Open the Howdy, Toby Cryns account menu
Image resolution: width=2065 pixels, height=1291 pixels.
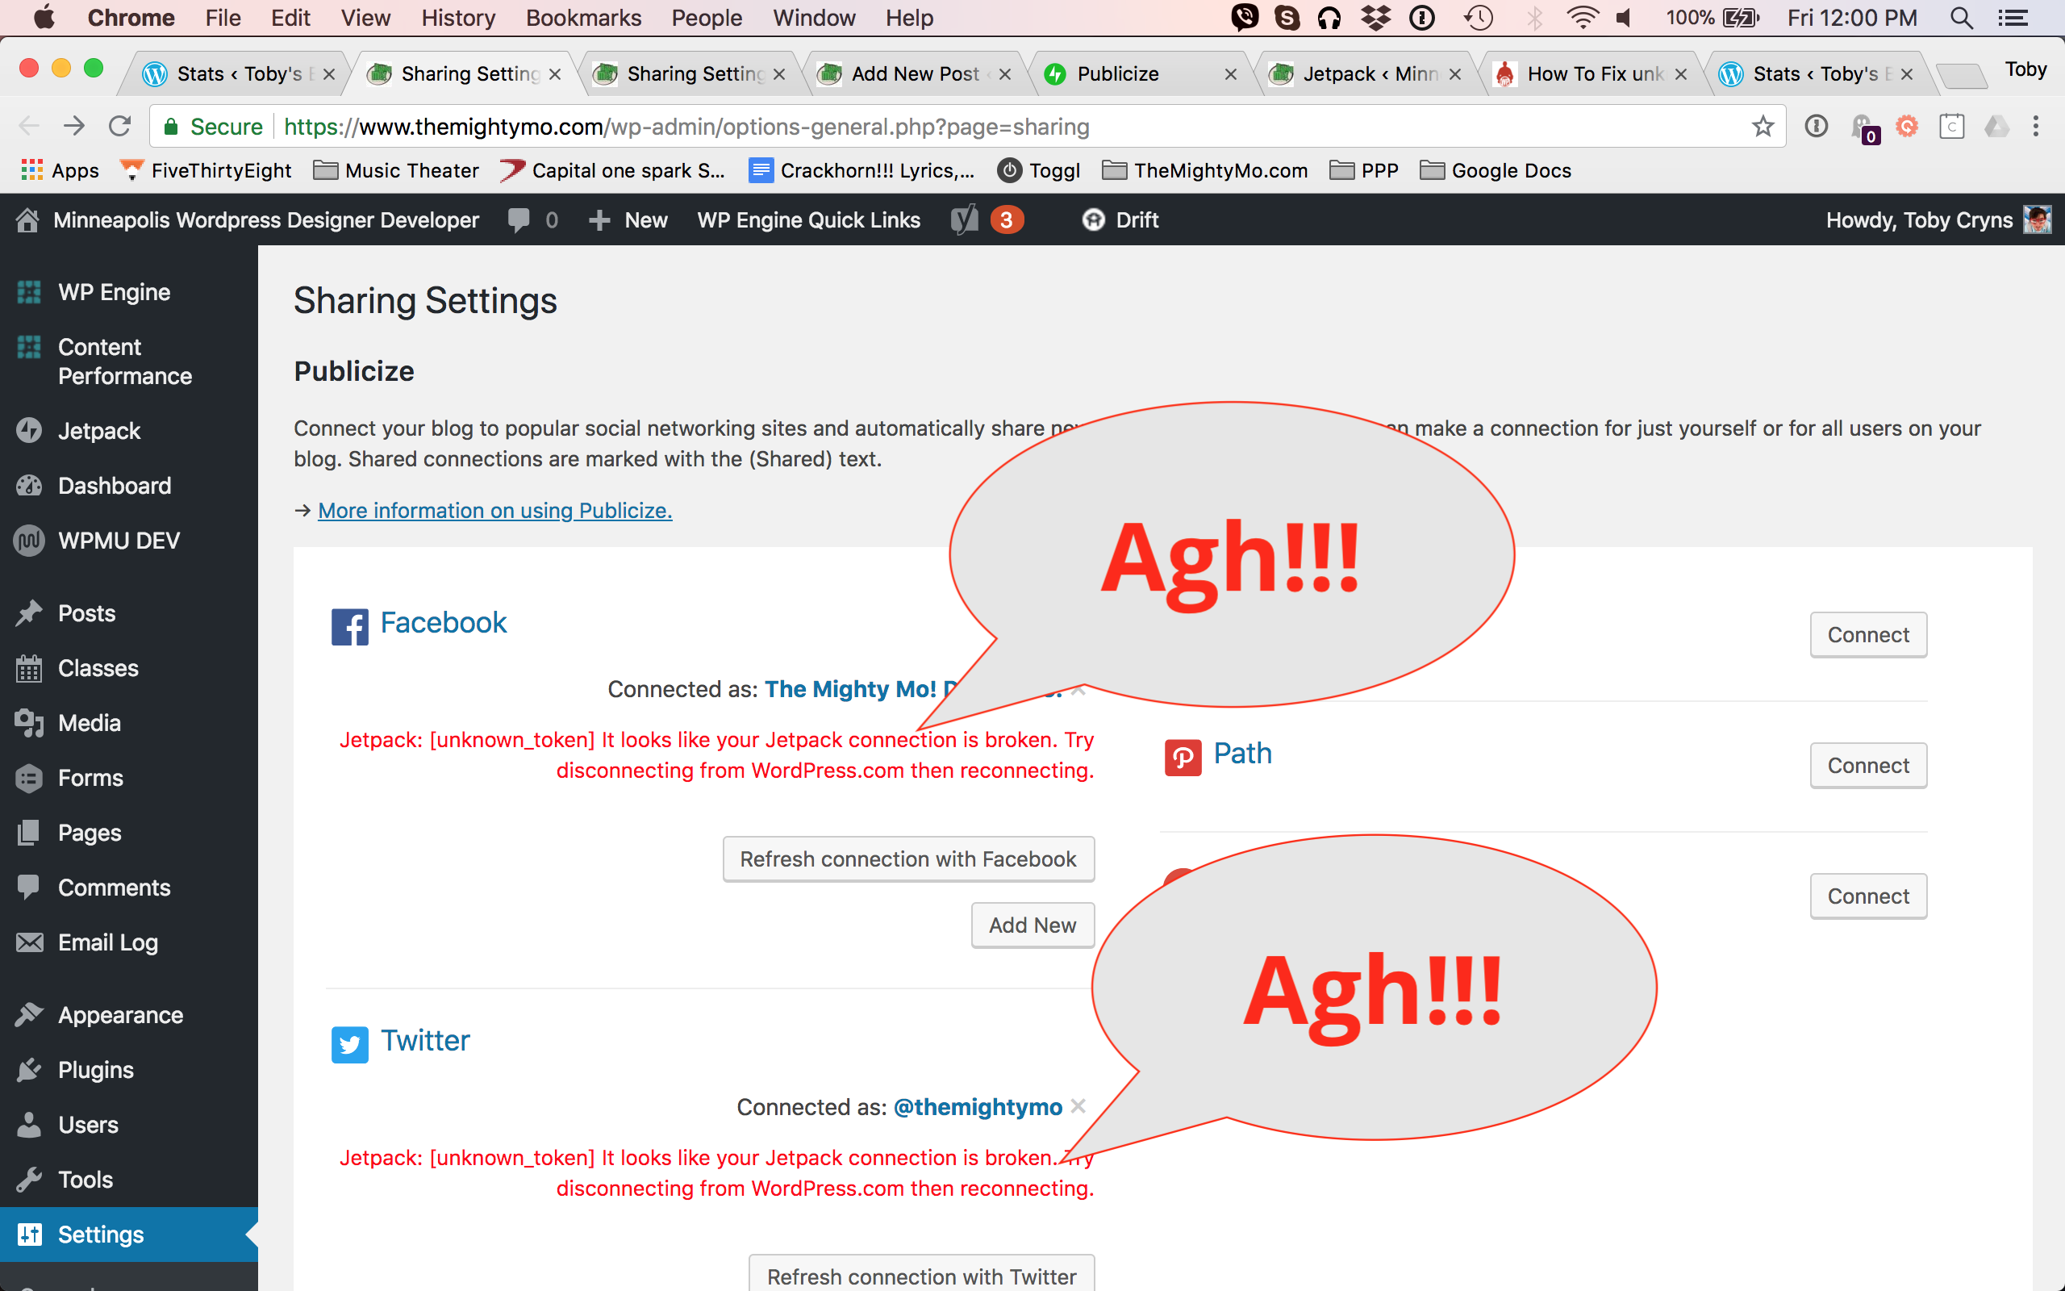(x=1938, y=219)
